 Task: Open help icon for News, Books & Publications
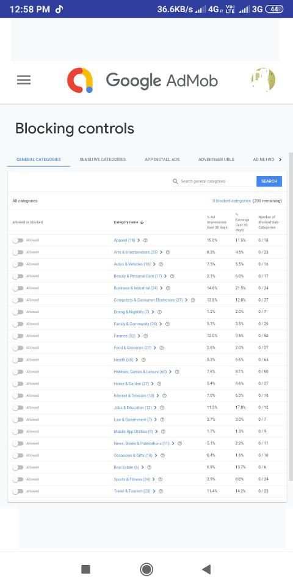[179, 444]
